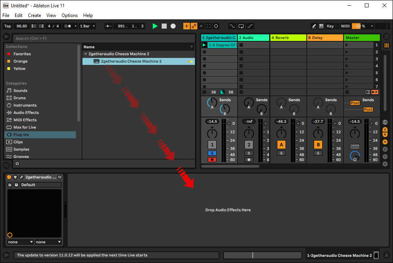
Task: Toggle track 2 activator button
Action: click(x=249, y=145)
